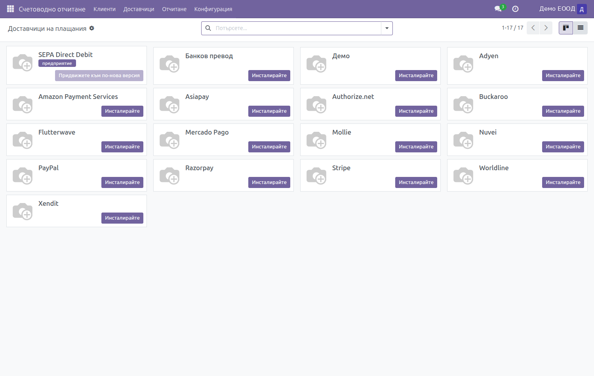Install the Asiapay provider
Screen dimensions: 594x376
click(269, 111)
